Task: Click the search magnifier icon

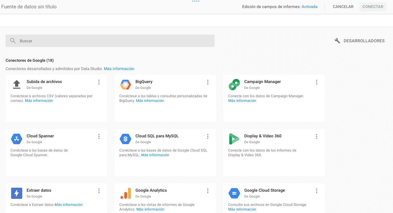Action: click(x=13, y=41)
